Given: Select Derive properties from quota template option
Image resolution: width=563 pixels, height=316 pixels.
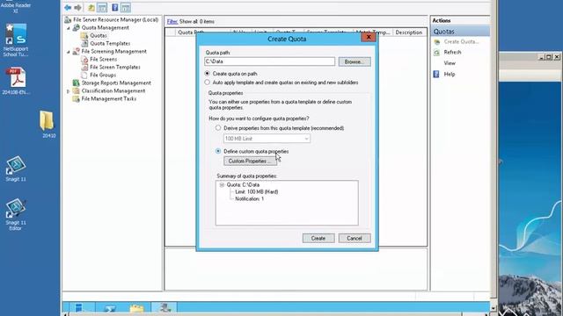Looking at the screenshot, I should (x=218, y=128).
